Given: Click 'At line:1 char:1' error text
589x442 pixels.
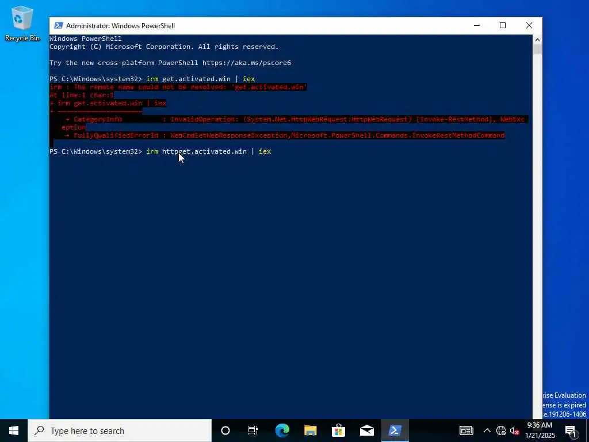Looking at the screenshot, I should point(82,95).
